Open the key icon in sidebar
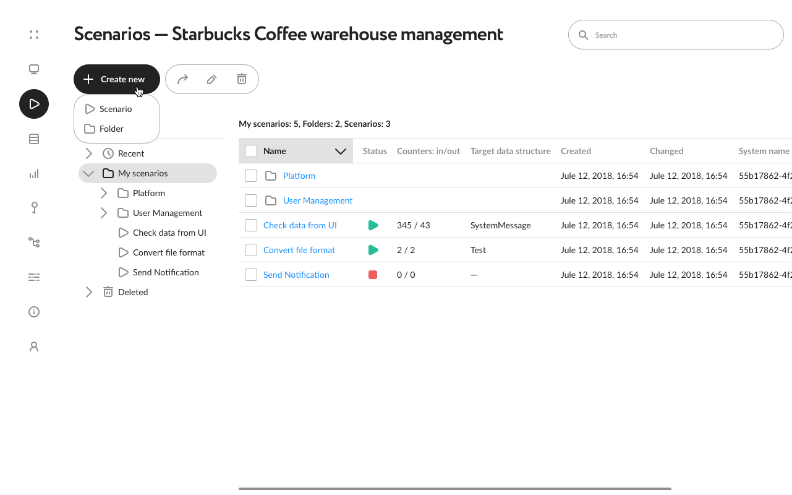Image resolution: width=792 pixels, height=495 pixels. pos(34,208)
